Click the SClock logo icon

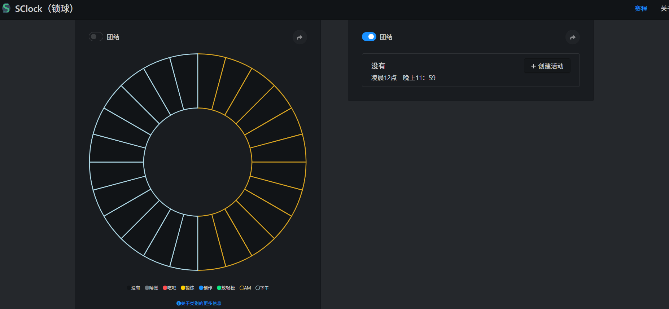tap(6, 8)
